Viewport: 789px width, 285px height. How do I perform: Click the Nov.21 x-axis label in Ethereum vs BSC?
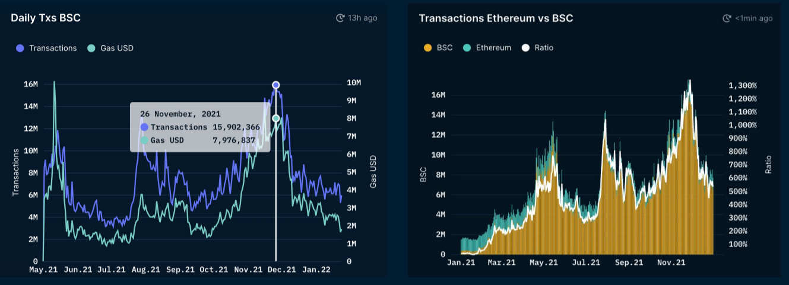click(x=671, y=262)
